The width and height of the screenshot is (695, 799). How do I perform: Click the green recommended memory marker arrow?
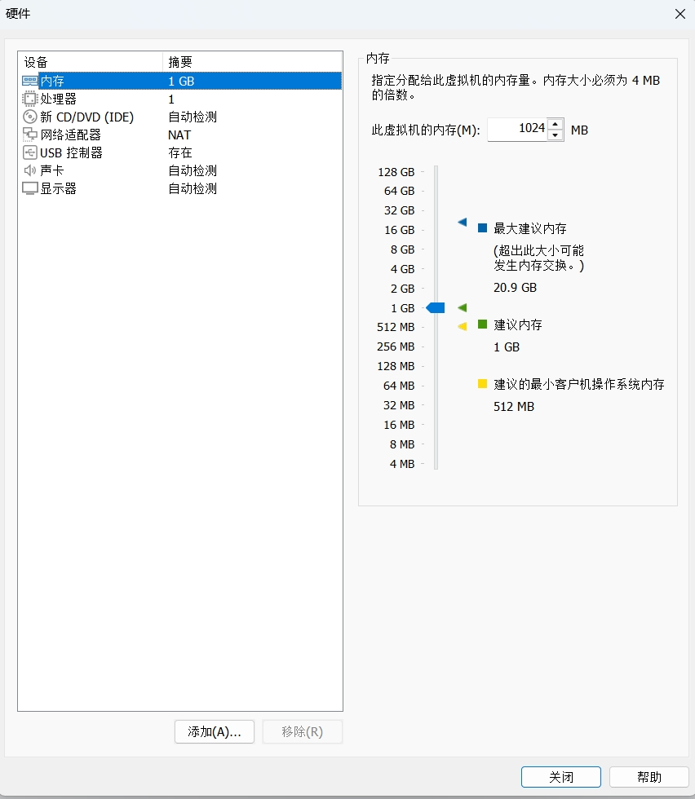click(x=462, y=308)
